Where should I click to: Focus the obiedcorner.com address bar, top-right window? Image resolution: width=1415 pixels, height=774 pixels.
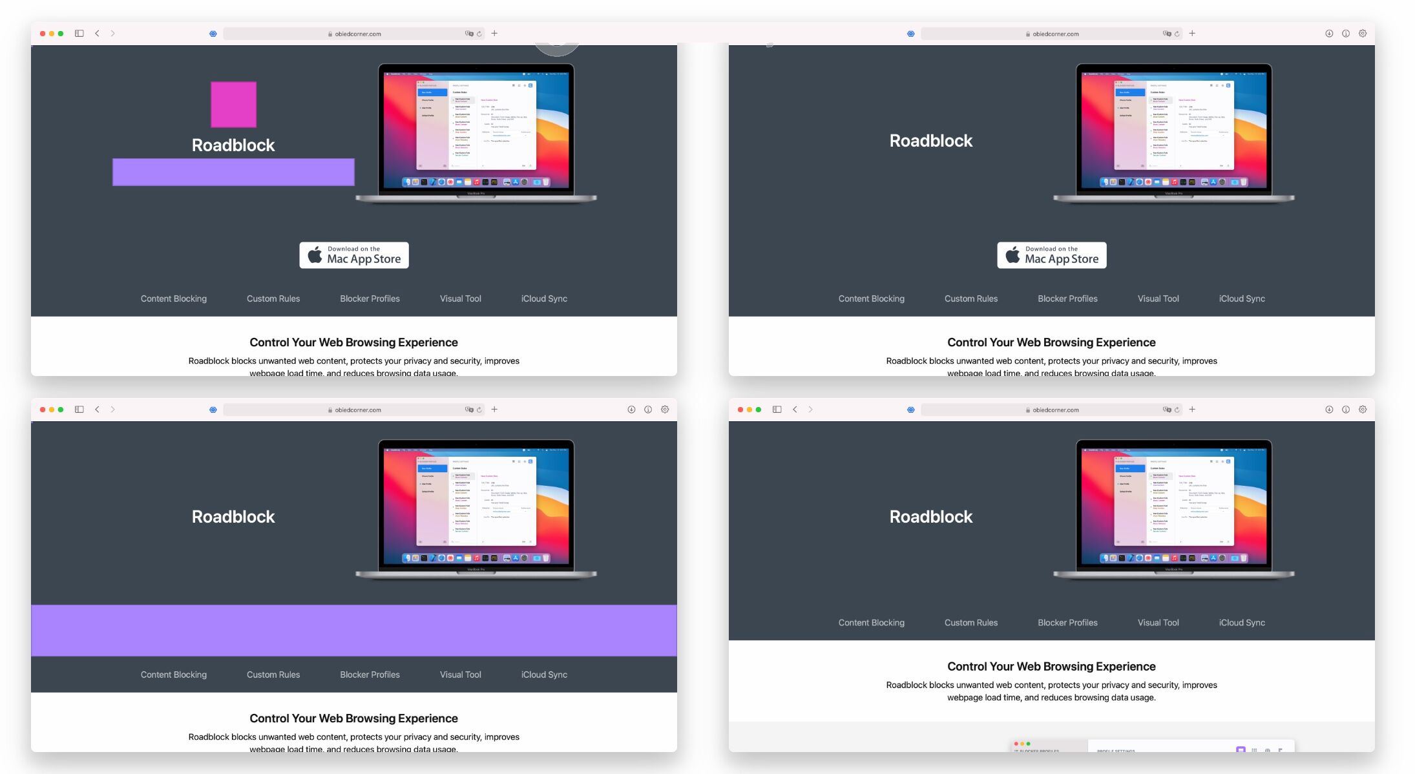(x=1052, y=34)
